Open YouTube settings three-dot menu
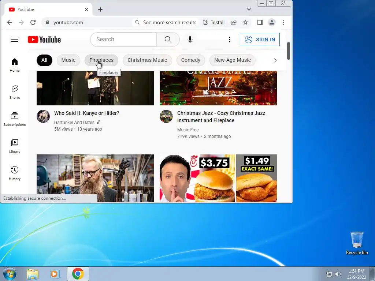 click(x=230, y=40)
